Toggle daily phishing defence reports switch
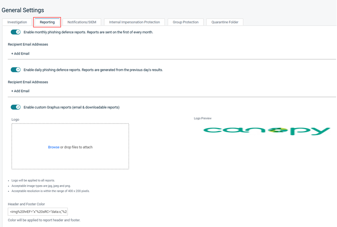 point(16,70)
